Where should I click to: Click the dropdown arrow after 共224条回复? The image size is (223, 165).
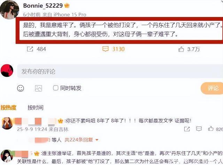(97, 140)
